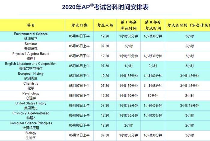Click date 05月05日下午
Screen dimensions: 210x141
pos(79,56)
